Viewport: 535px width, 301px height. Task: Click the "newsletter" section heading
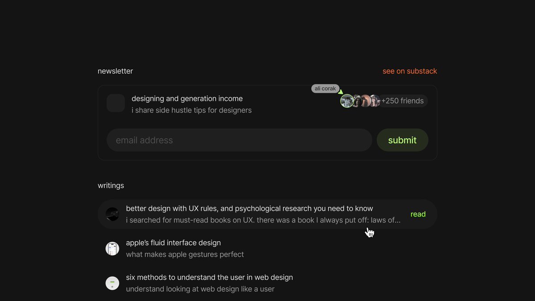(115, 71)
